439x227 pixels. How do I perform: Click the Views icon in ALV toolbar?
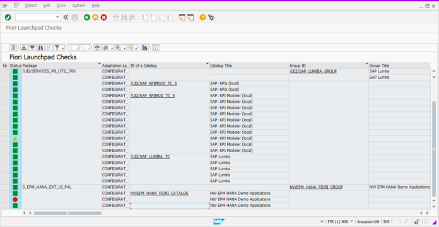(x=105, y=47)
